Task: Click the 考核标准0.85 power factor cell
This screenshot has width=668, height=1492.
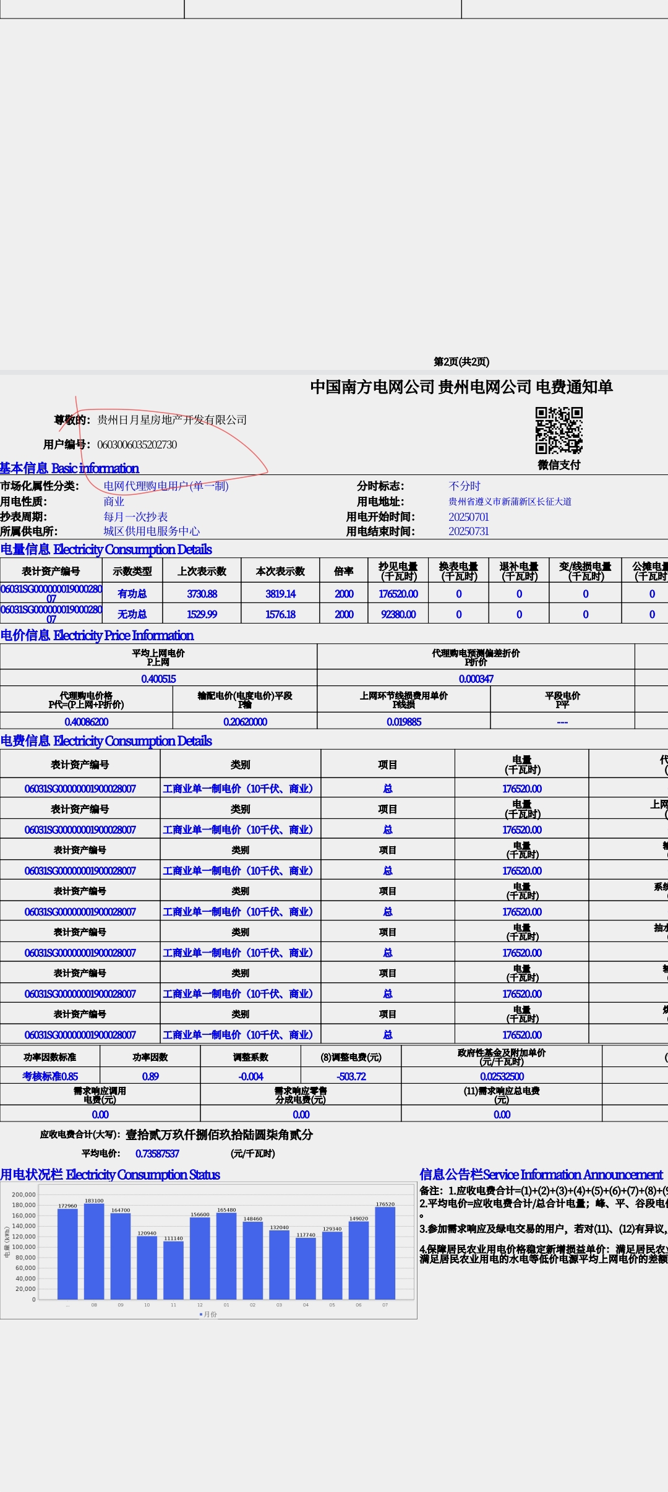Action: (x=50, y=1076)
